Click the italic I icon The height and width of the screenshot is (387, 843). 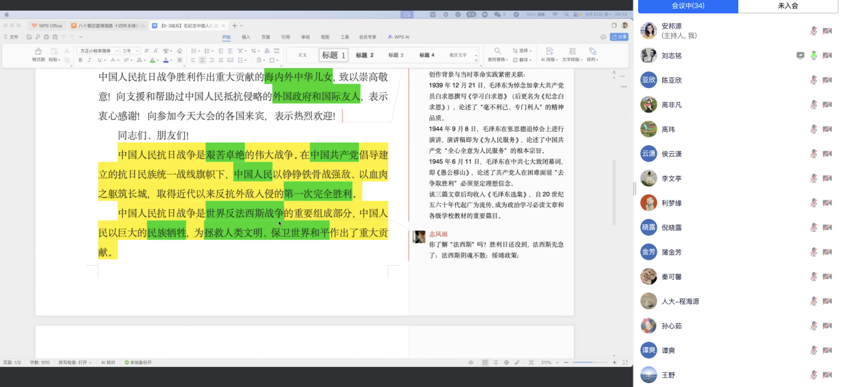pos(90,60)
